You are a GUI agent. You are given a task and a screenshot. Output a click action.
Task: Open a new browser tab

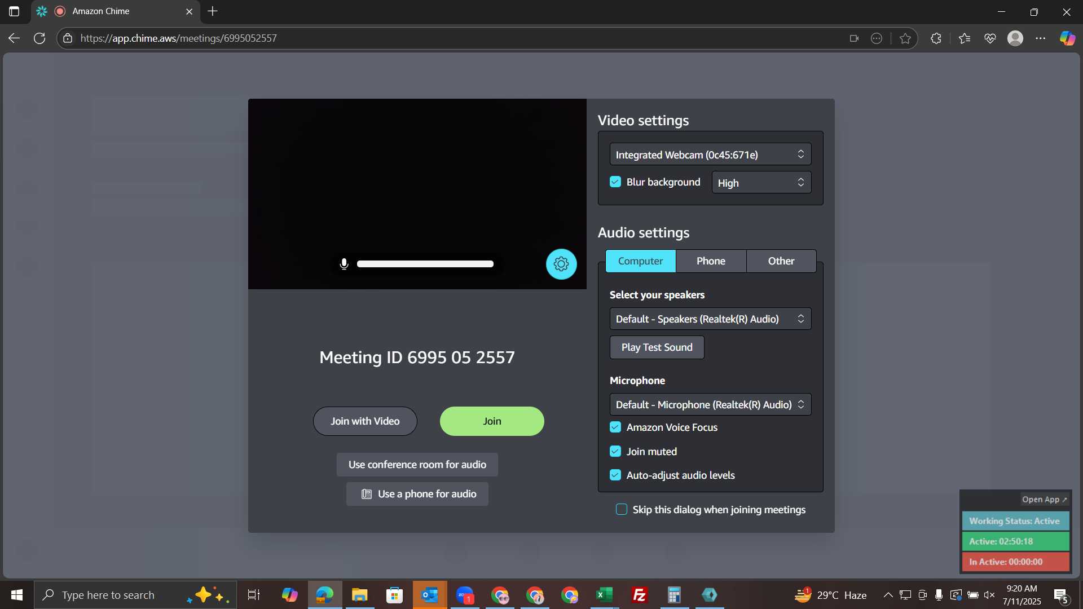pyautogui.click(x=213, y=11)
